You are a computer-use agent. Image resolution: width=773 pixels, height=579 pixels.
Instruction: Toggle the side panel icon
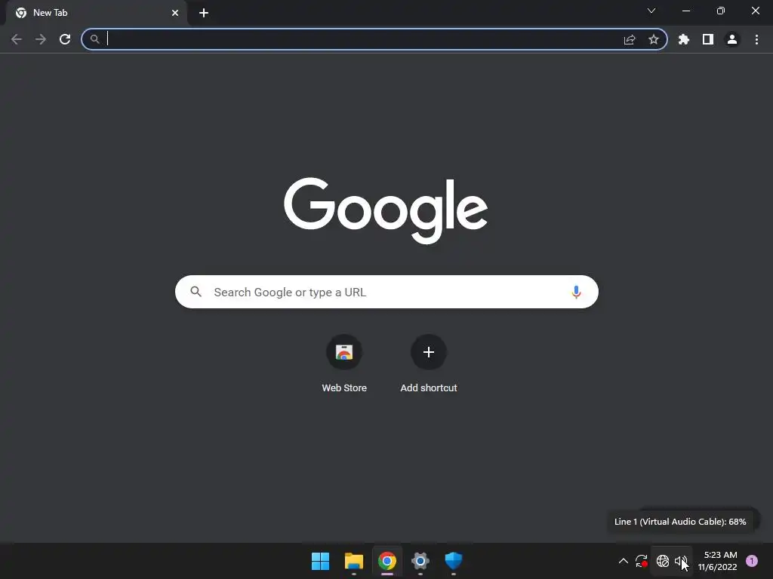click(708, 39)
